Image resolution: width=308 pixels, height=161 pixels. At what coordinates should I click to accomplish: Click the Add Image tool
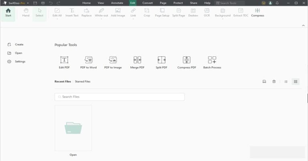(118, 12)
